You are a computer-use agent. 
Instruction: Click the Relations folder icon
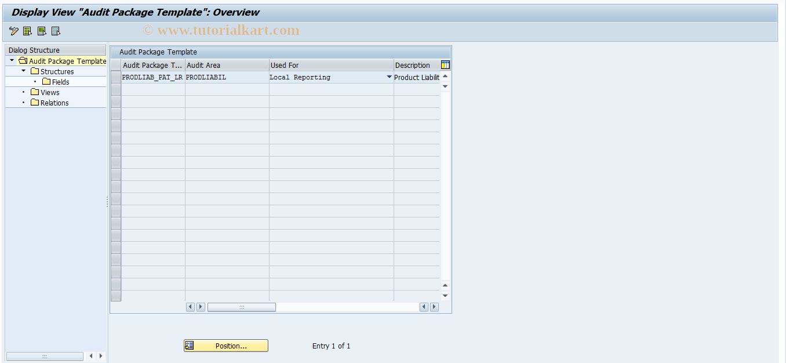pos(35,103)
